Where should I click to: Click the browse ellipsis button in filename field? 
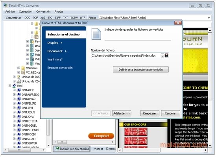(162, 55)
